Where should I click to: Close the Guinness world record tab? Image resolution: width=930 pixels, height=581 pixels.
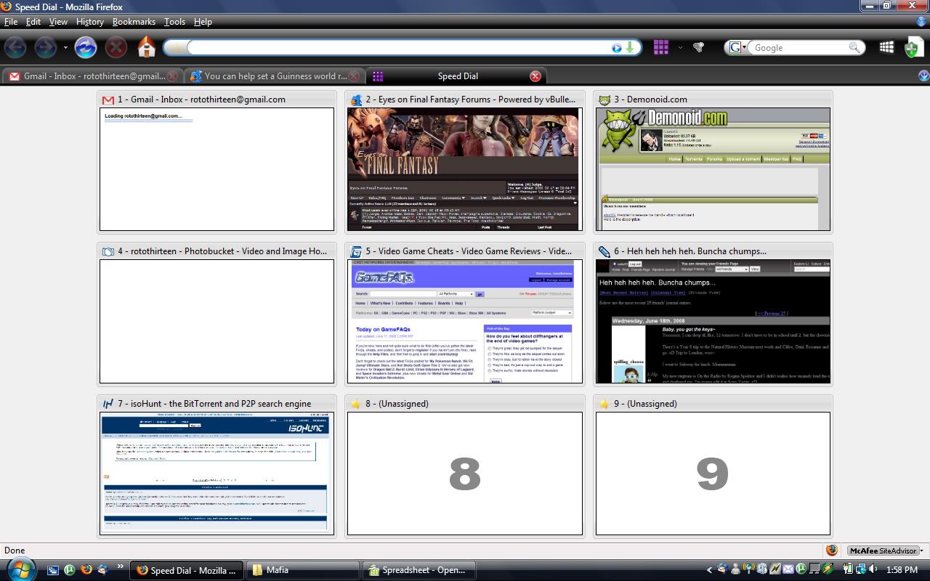tap(354, 76)
